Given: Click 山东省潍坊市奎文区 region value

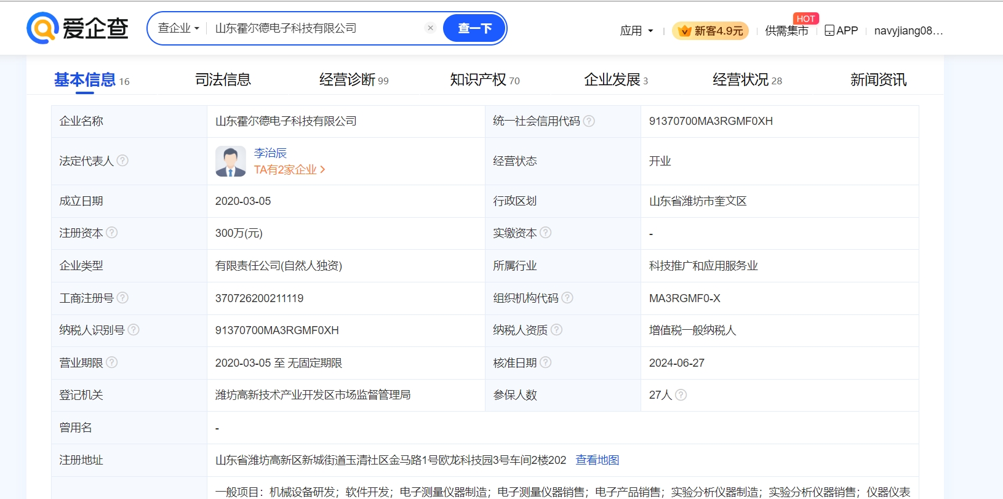Looking at the screenshot, I should coord(698,201).
